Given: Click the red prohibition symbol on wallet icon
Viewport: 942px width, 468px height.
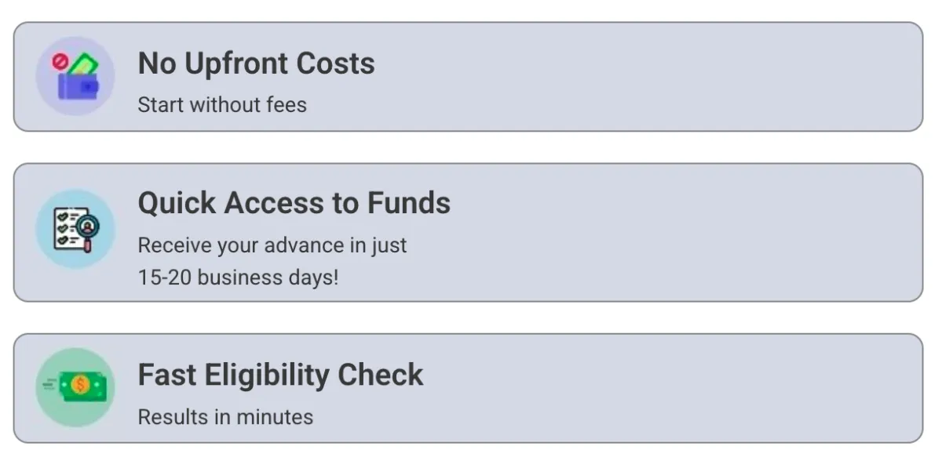Looking at the screenshot, I should pos(60,60).
